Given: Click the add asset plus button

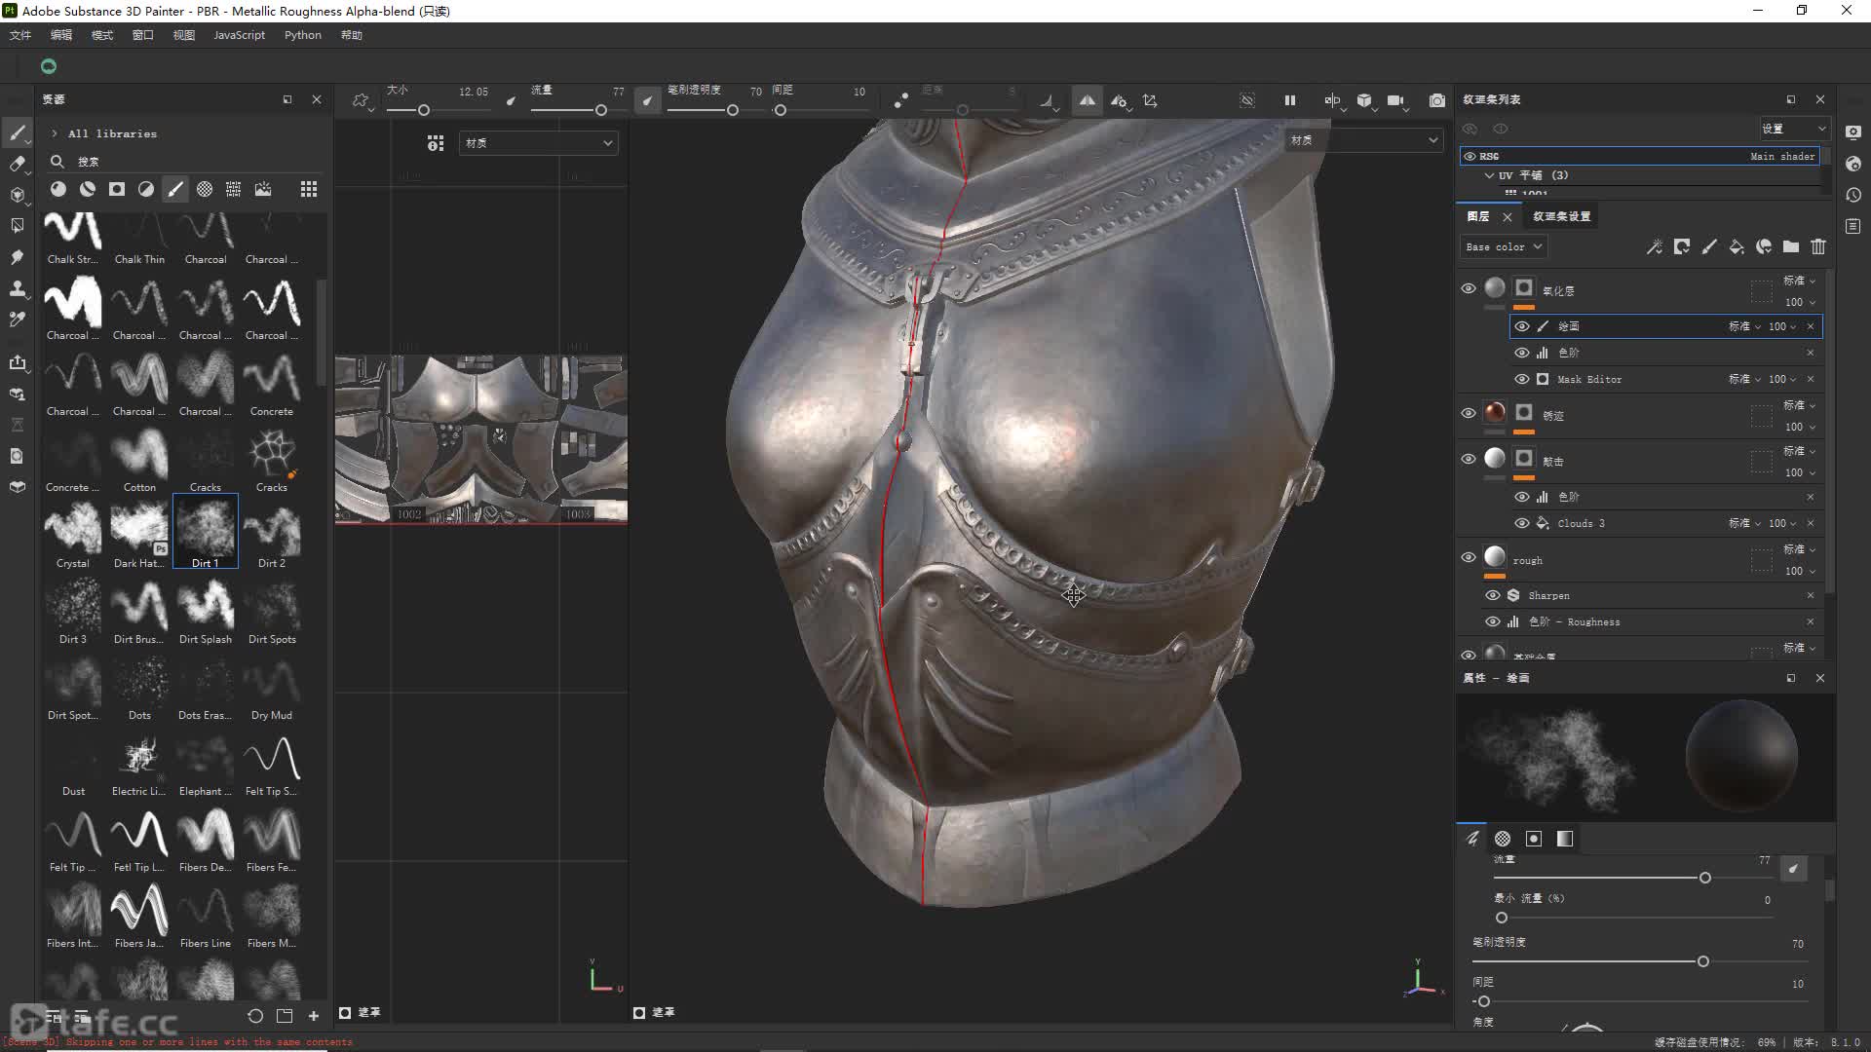Looking at the screenshot, I should tap(314, 1016).
